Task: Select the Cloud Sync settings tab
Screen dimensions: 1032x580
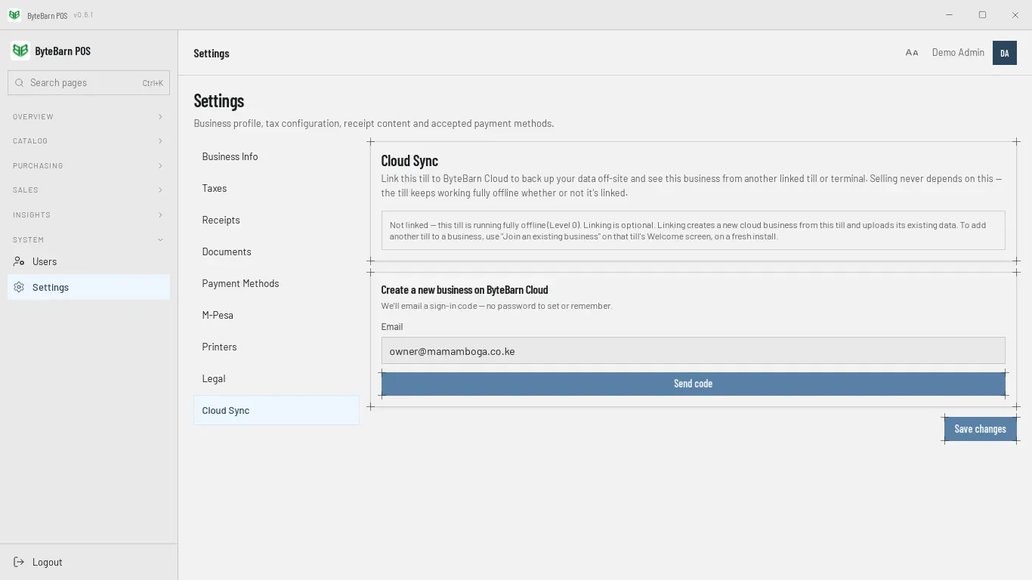Action: pyautogui.click(x=277, y=410)
